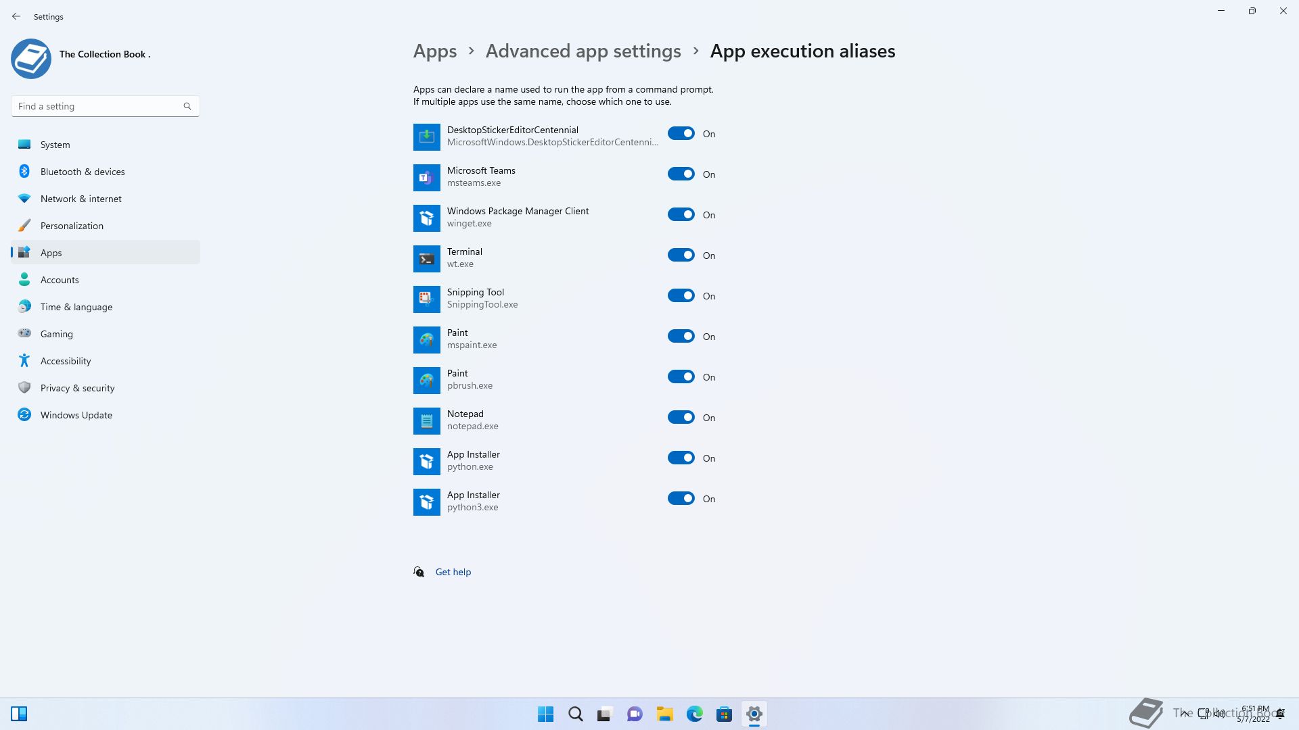Select Windows Update in the sidebar
Screen dimensions: 1299x730
point(76,415)
